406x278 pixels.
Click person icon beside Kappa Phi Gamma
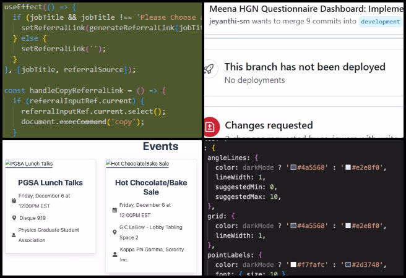pyautogui.click(x=114, y=255)
